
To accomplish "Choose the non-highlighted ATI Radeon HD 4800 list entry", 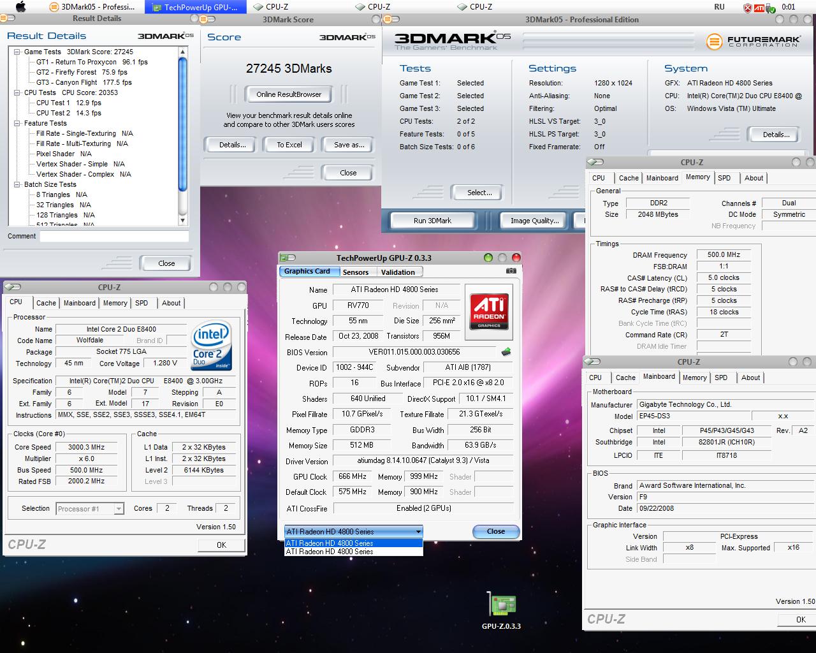I will [353, 552].
